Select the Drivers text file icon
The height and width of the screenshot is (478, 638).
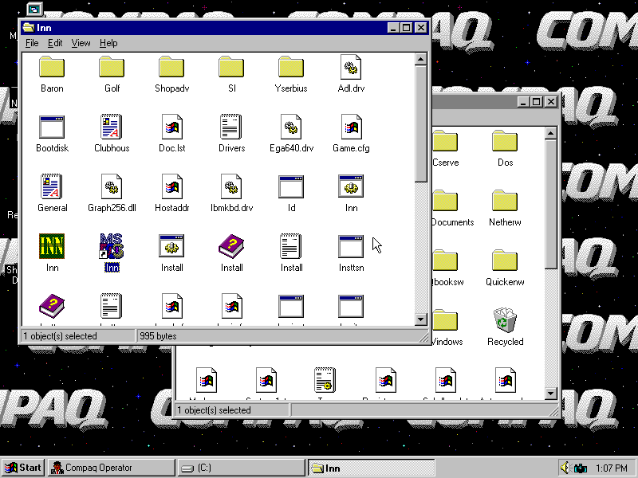point(231,127)
